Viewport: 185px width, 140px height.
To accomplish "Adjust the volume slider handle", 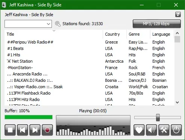I will click(158, 117).
